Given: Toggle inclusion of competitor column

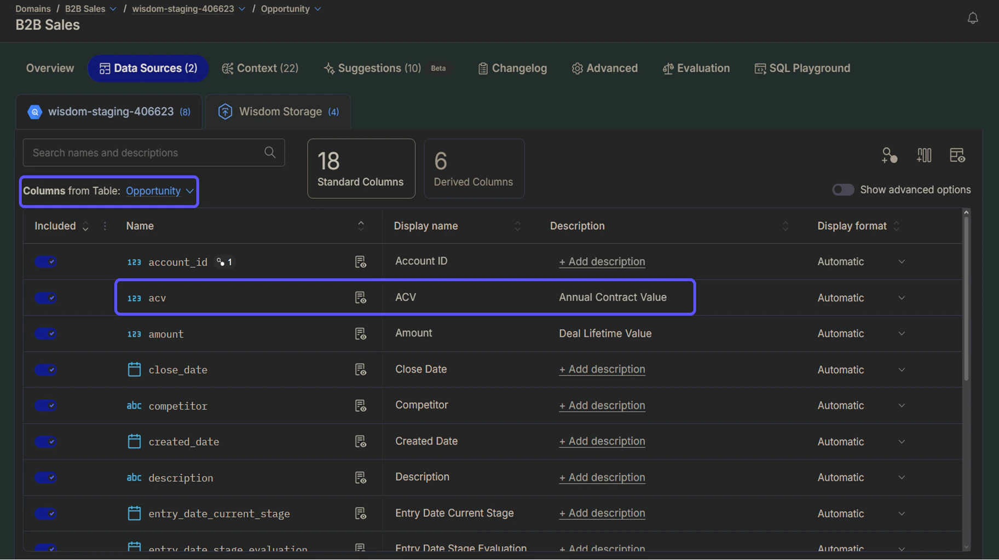Looking at the screenshot, I should pyautogui.click(x=45, y=406).
